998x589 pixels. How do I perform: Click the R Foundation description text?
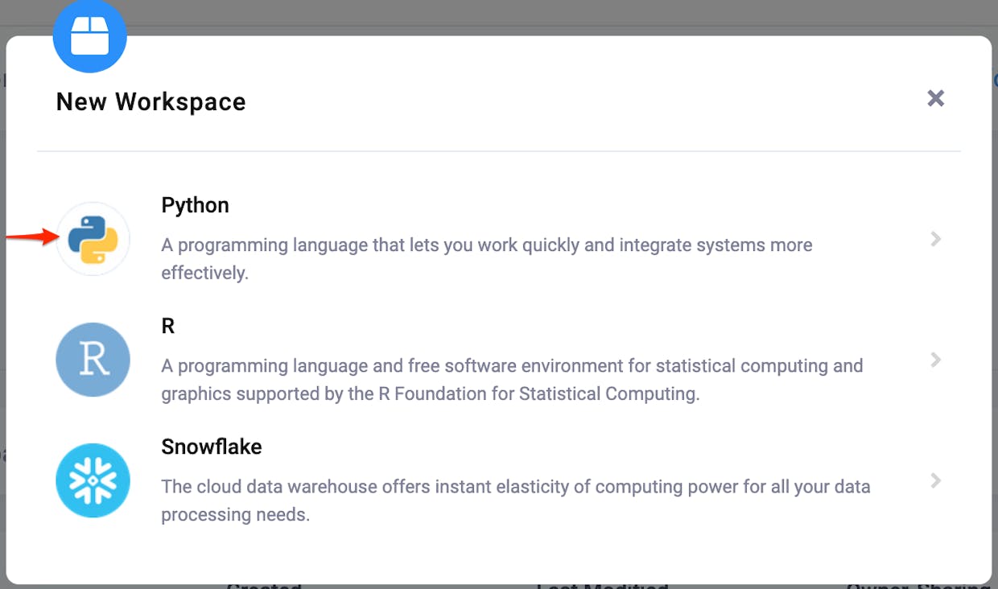(x=512, y=380)
